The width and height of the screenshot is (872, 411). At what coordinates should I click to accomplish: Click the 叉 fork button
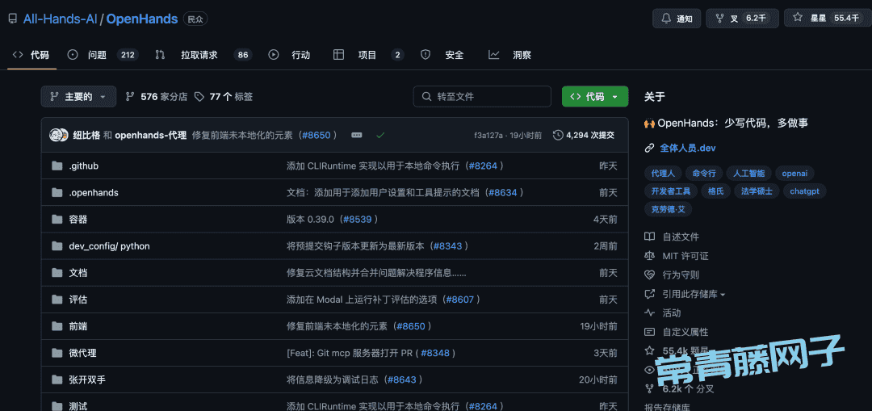pos(742,19)
